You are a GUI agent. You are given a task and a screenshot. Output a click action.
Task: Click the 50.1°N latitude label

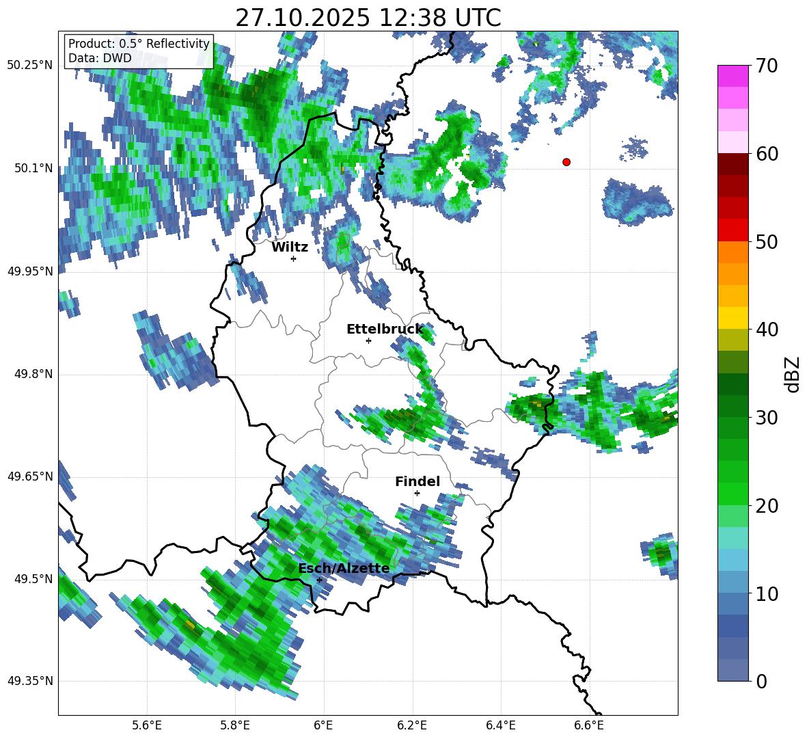pyautogui.click(x=34, y=168)
